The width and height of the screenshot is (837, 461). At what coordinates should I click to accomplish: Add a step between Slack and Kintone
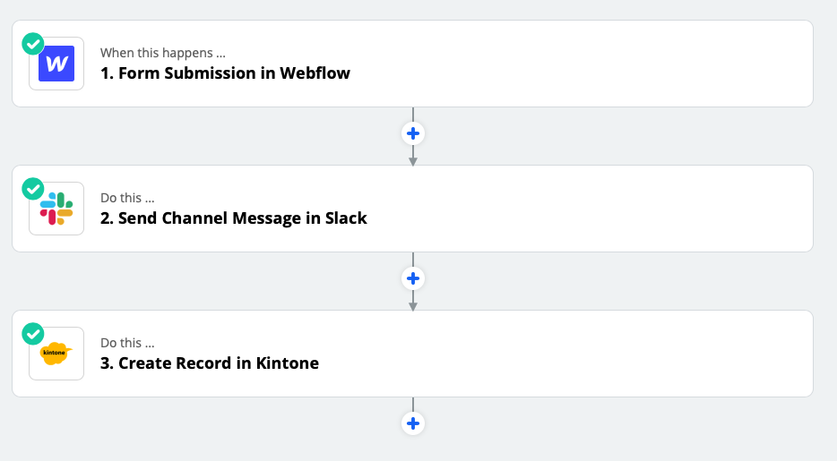point(412,278)
